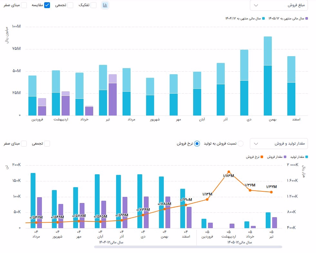
Task: Click the ۰/۷۳۴M data label
Action: [143, 210]
